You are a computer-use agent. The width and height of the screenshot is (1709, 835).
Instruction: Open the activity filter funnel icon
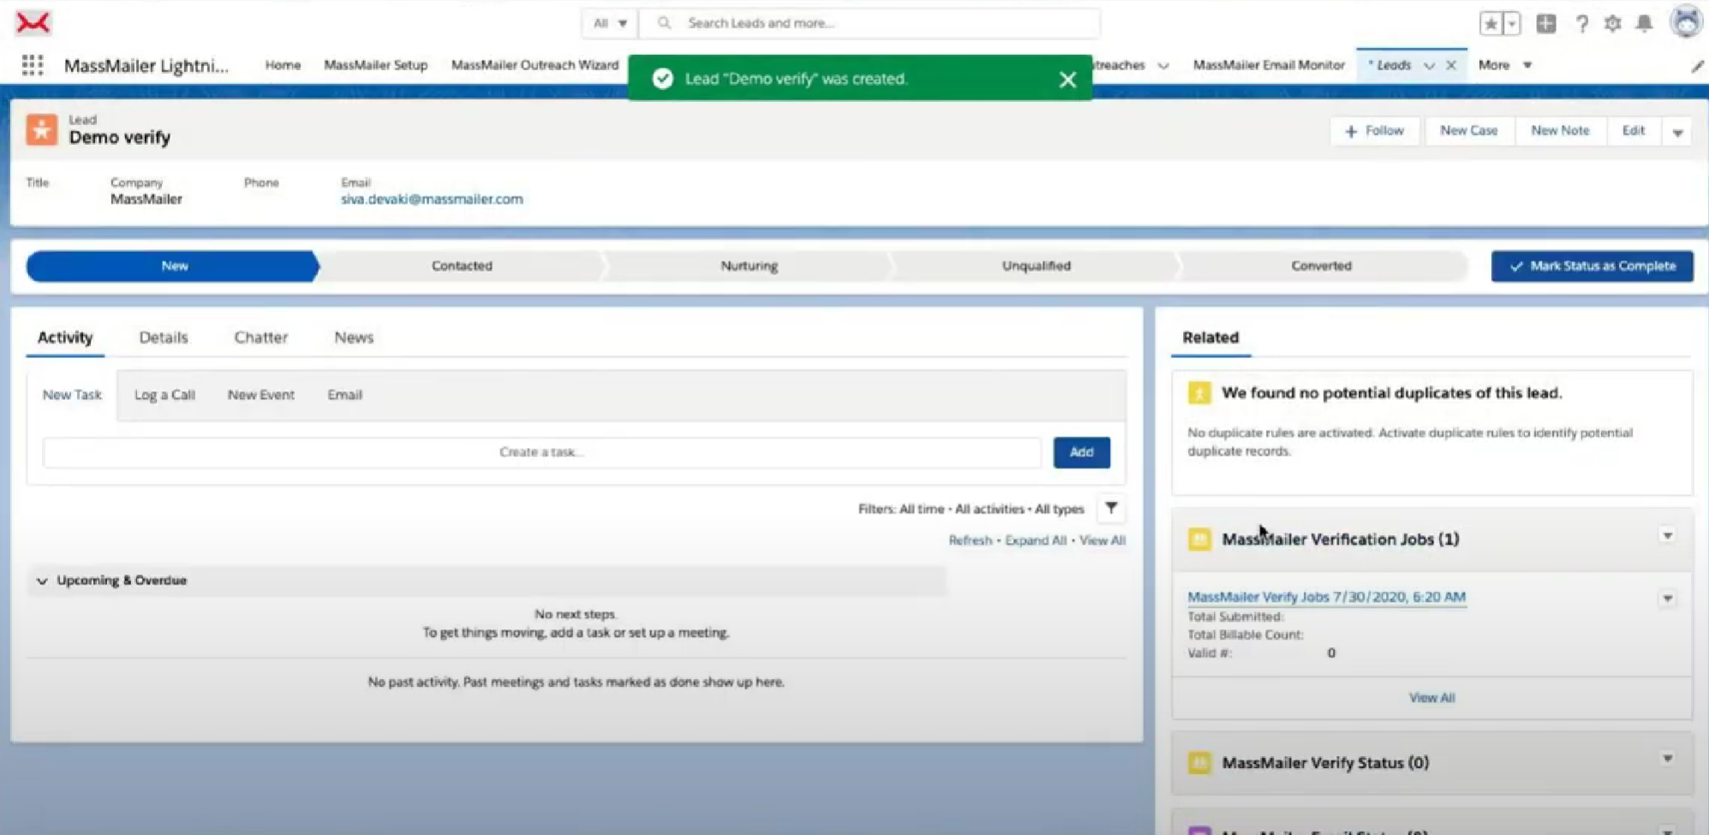tap(1111, 509)
